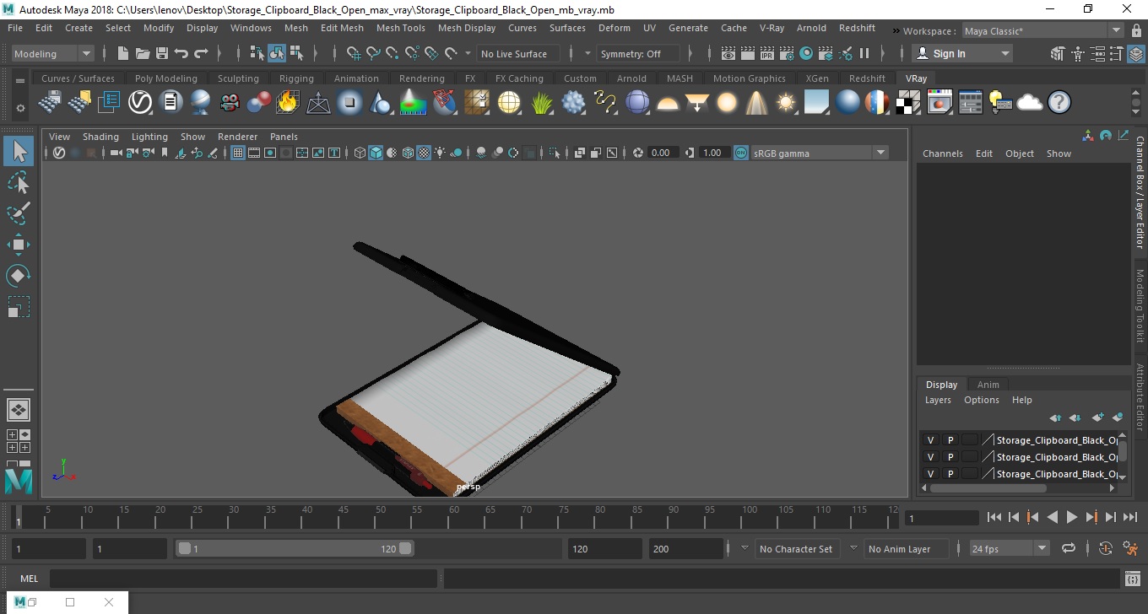The height and width of the screenshot is (614, 1148).
Task: Activate the Scale tool in the toolbox
Action: point(19,307)
